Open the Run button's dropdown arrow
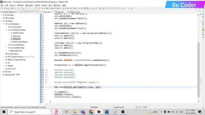Screen dimensions: 205x115 (50, 8)
